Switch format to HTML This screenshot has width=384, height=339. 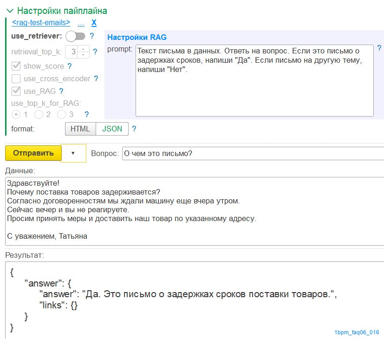tap(80, 129)
